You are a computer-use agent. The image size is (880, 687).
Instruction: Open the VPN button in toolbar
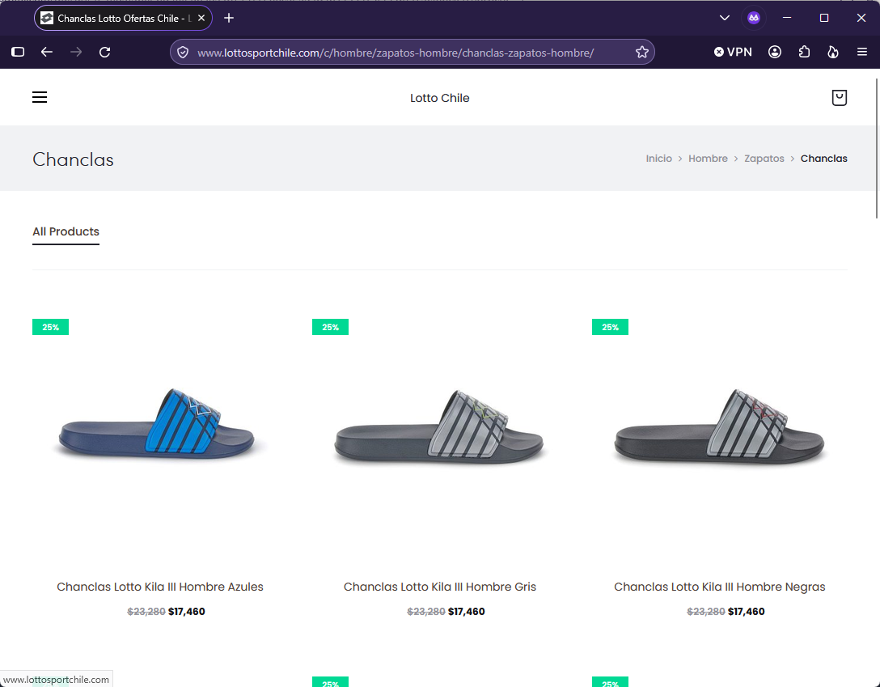pos(733,53)
